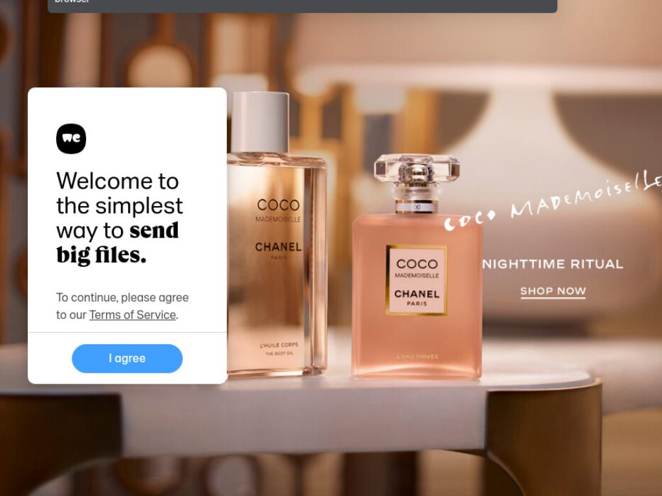Click the WeTransfer 'we' logo icon
662x496 pixels.
click(71, 139)
